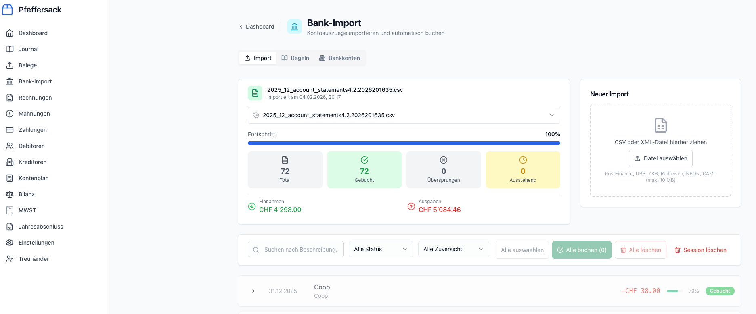Click the green CSV file icon

point(255,93)
